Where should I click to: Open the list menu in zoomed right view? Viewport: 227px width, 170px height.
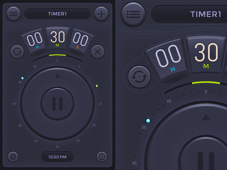pos(133,14)
